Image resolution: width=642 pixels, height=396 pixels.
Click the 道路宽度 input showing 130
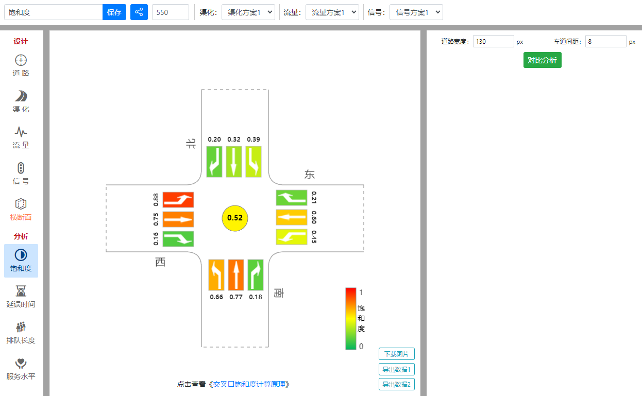coord(494,42)
